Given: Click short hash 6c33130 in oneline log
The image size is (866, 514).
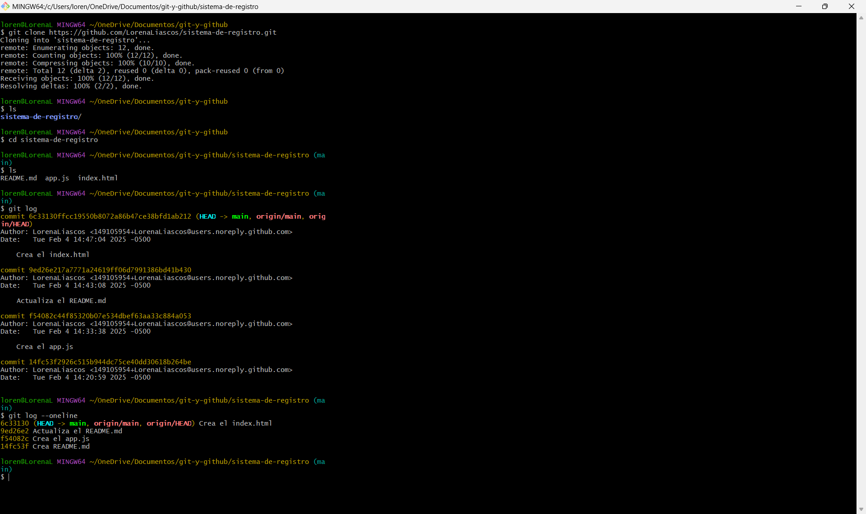Looking at the screenshot, I should coord(14,423).
